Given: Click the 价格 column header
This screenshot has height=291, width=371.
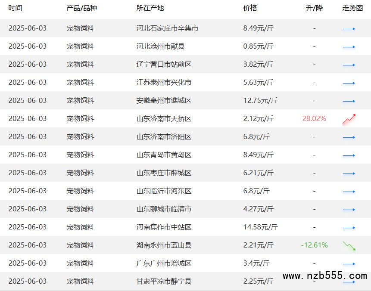Looking at the screenshot, I should point(250,8).
